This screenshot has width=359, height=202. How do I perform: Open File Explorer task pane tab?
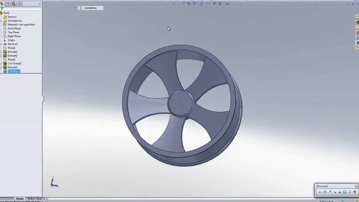coord(357,27)
